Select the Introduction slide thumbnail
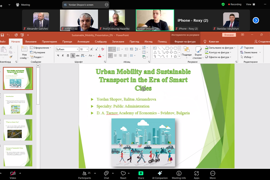The height and width of the screenshot is (180, 270). click(x=18, y=104)
